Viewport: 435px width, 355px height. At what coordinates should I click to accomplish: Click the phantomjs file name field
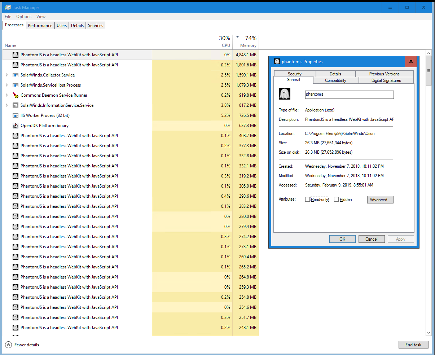349,95
